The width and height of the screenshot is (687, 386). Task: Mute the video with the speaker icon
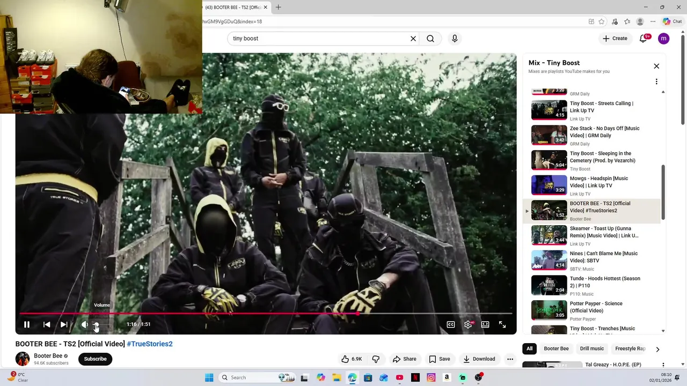click(84, 324)
